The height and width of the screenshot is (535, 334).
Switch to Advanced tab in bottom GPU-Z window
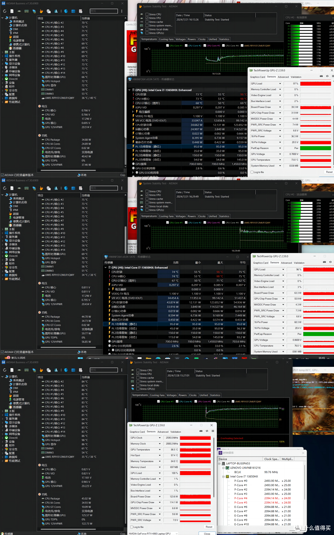click(x=163, y=432)
